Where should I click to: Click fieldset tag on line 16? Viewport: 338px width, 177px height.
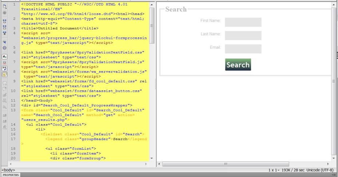click(92, 134)
